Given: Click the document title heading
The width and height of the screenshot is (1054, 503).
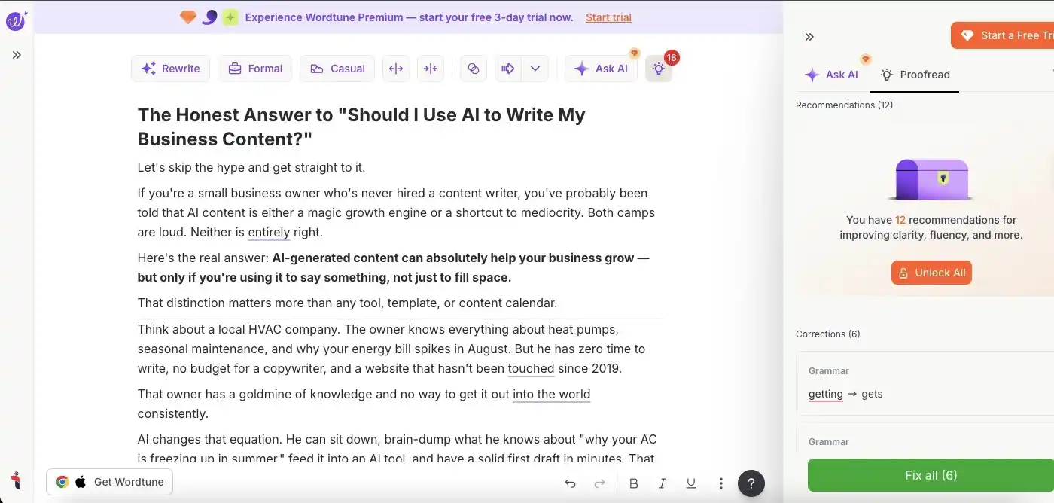Looking at the screenshot, I should [x=361, y=127].
